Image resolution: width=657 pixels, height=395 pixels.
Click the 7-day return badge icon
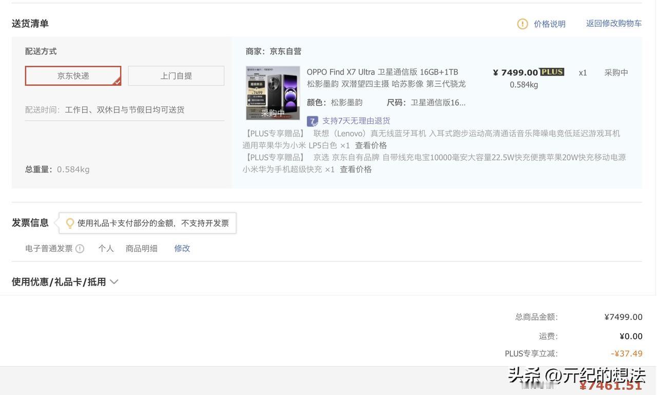(x=312, y=121)
